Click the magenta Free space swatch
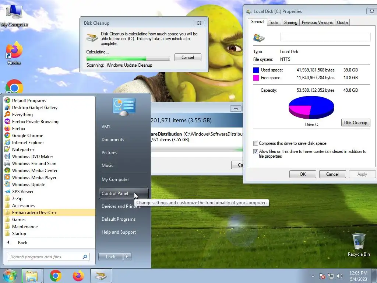This screenshot has width=377, height=283. [x=256, y=78]
